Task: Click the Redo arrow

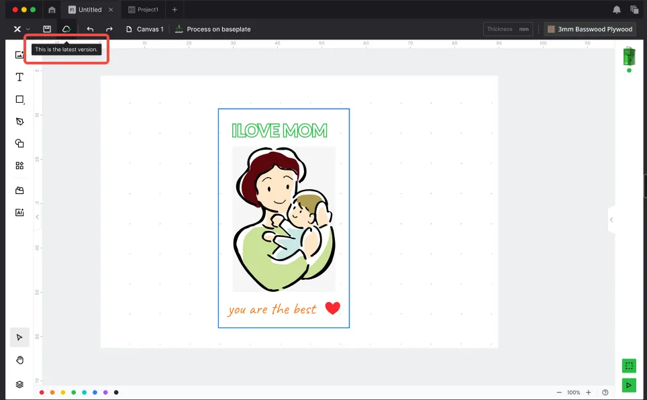Action: click(x=109, y=29)
